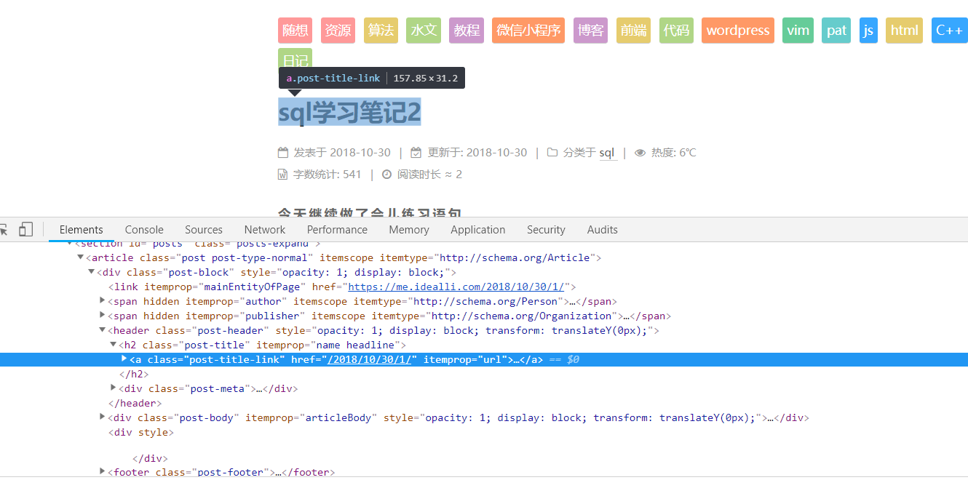Open the Network tab

click(265, 230)
